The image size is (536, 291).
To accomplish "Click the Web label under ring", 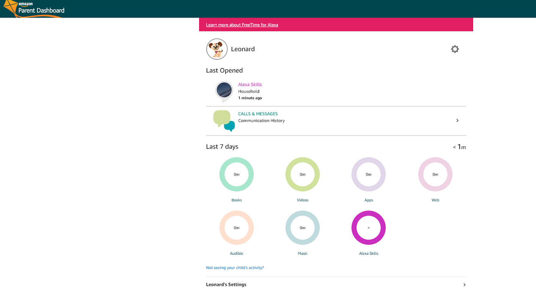I will point(435,200).
